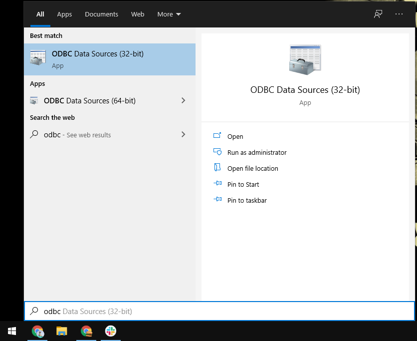Open the Chrome icon with burger badge
Image resolution: width=417 pixels, height=341 pixels.
pos(86,331)
